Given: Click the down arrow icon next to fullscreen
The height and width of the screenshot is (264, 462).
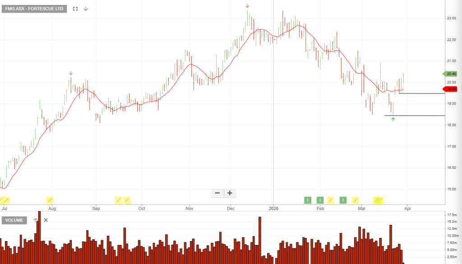Looking at the screenshot, I should click(x=86, y=9).
